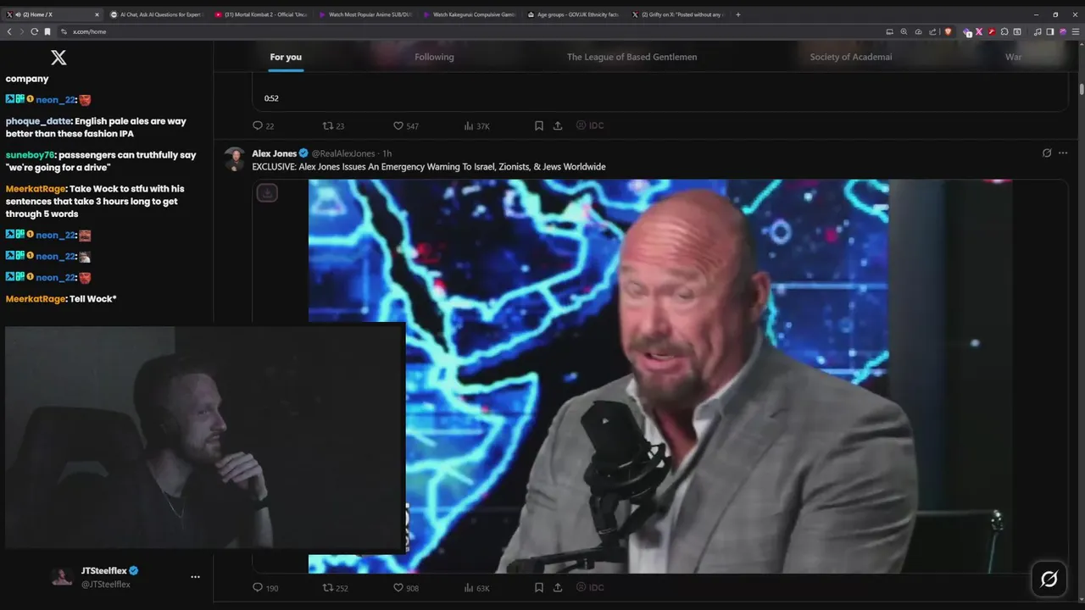Open Alex Jones profile avatar
This screenshot has width=1085, height=610.
click(235, 158)
